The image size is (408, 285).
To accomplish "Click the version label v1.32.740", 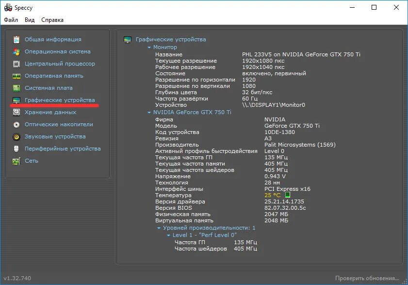I will [17, 278].
